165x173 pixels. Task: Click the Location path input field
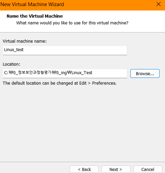click(x=65, y=73)
